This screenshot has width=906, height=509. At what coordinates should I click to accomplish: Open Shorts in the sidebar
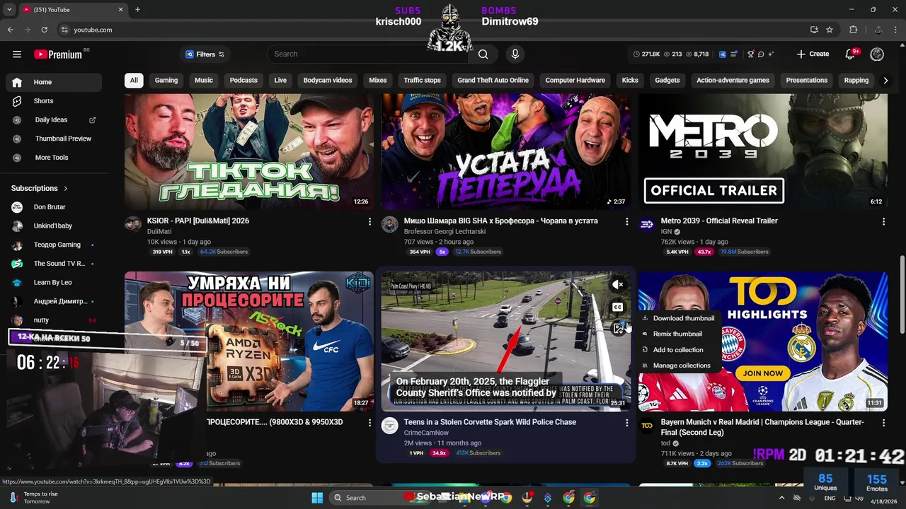click(x=54, y=101)
